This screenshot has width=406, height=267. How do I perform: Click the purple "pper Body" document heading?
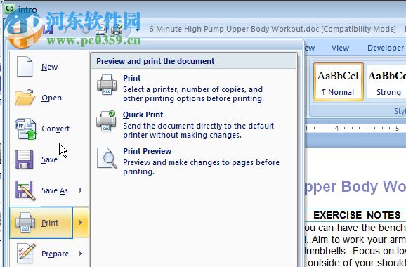(x=341, y=187)
